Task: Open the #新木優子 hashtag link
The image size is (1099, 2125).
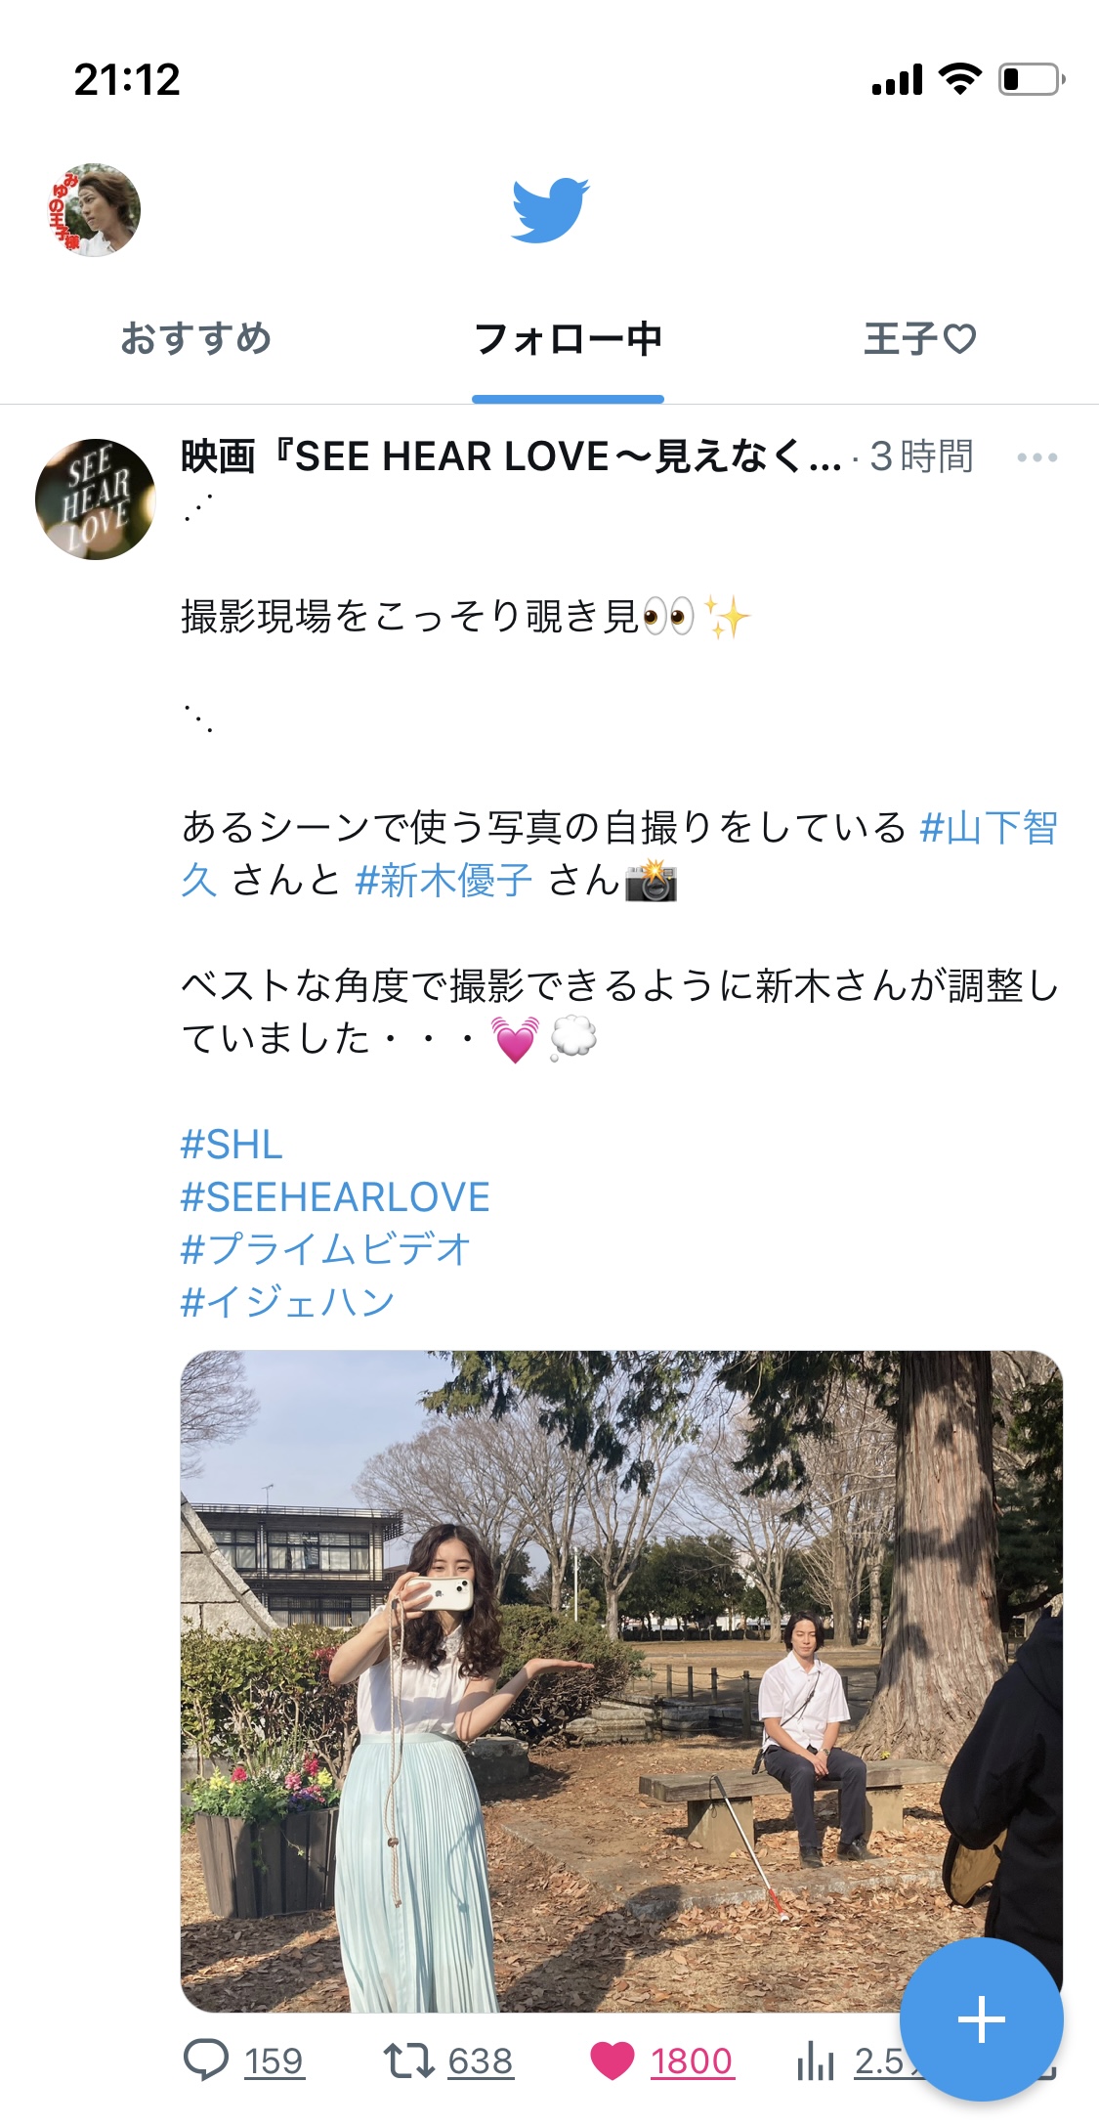Action: pyautogui.click(x=444, y=880)
